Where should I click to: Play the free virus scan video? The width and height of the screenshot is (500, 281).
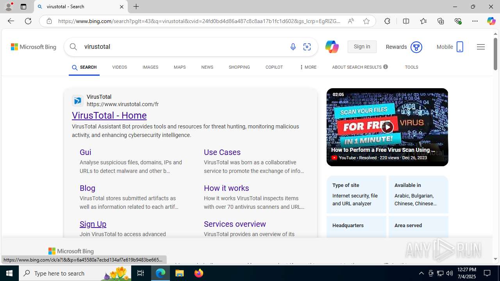[x=387, y=127]
